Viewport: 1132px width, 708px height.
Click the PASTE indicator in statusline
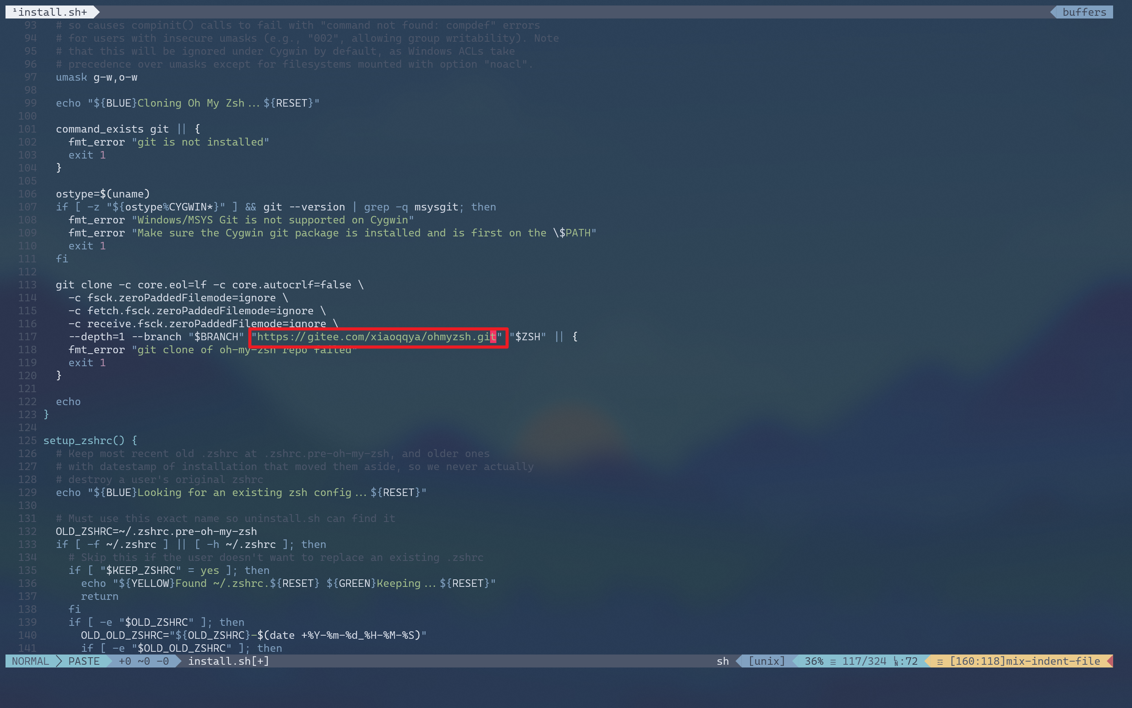(x=84, y=661)
